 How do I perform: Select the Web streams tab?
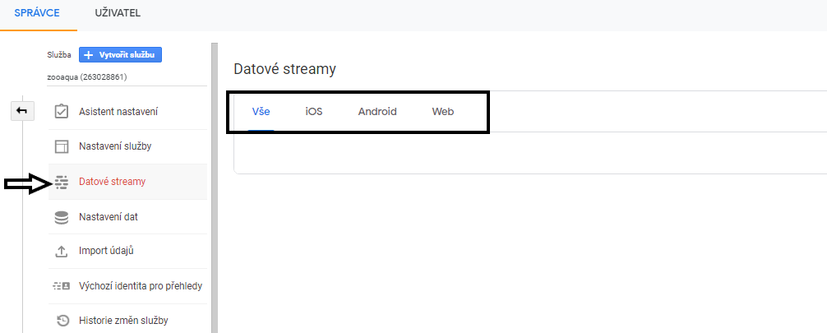pyautogui.click(x=443, y=112)
